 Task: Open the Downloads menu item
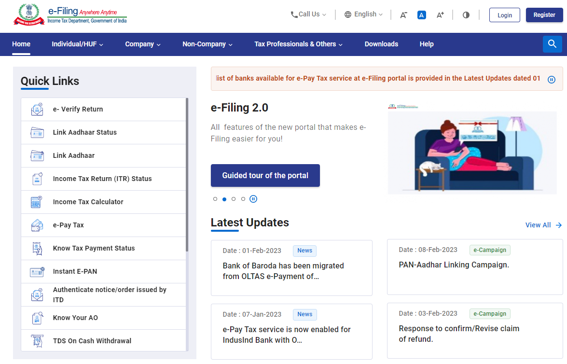tap(381, 44)
